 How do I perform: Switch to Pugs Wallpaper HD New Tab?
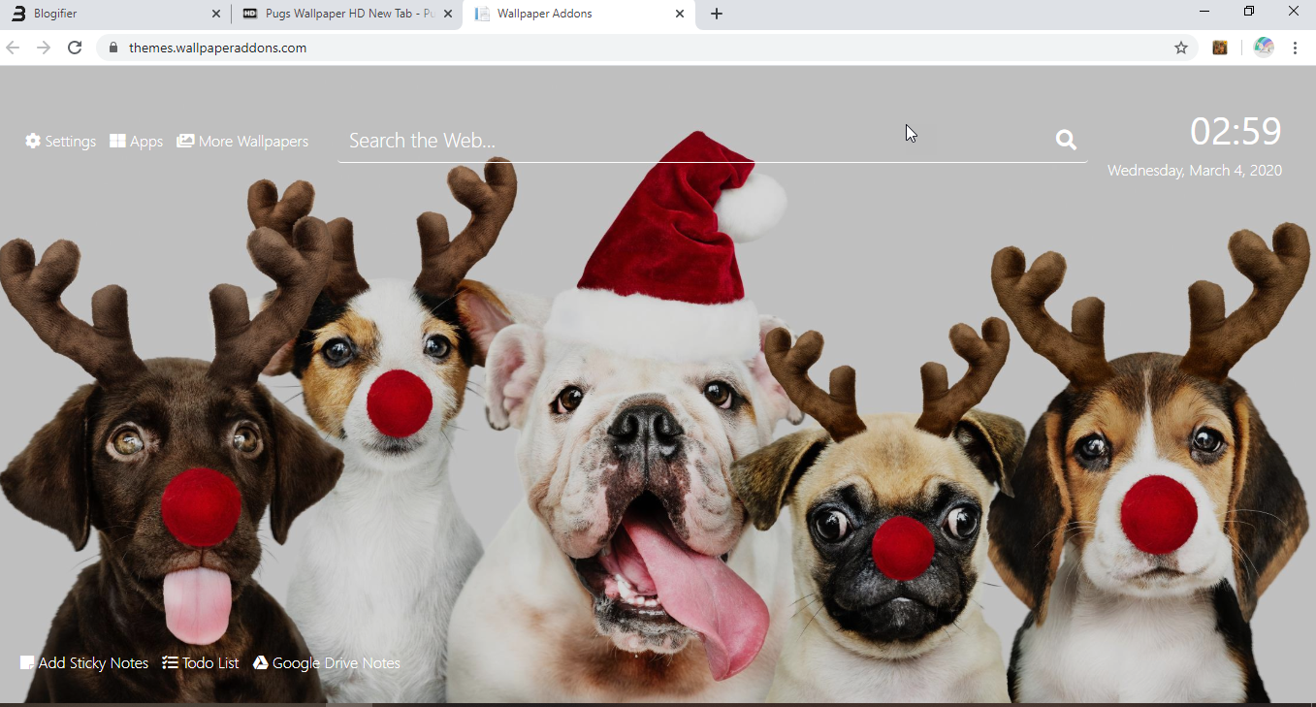click(x=347, y=14)
